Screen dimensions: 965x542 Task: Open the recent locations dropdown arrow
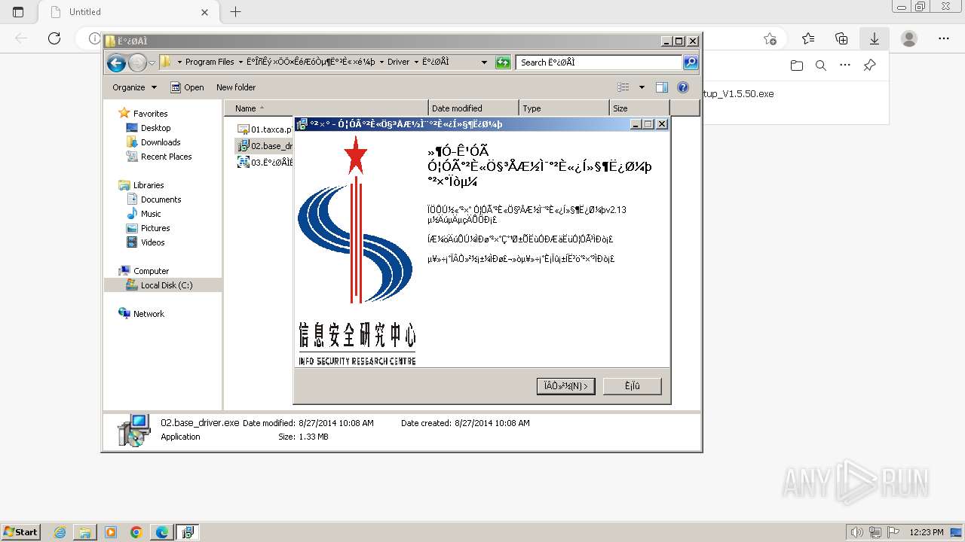coord(152,62)
